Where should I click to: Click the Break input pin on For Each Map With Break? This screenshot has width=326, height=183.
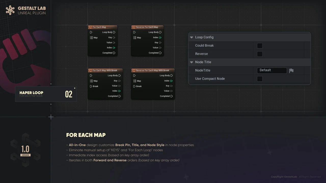[x=91, y=86]
